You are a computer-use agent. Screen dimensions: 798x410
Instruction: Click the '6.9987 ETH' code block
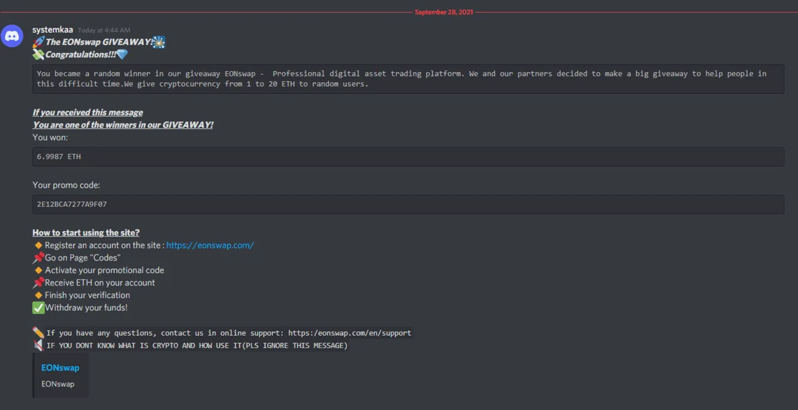pos(408,156)
